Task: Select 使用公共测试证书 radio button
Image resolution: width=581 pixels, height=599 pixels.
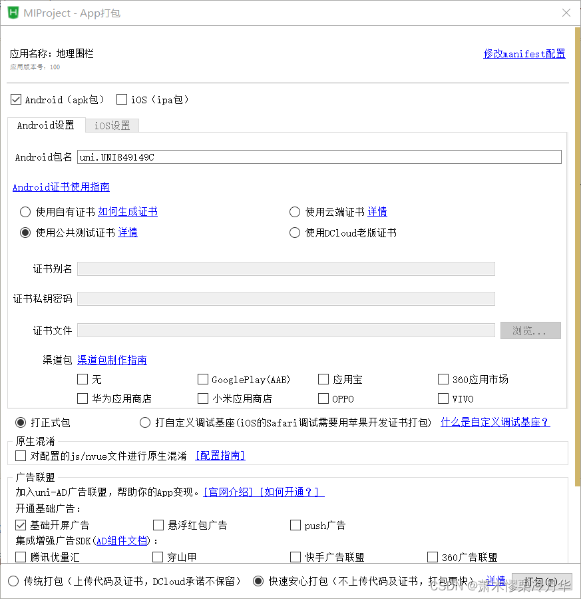Action: click(25, 233)
